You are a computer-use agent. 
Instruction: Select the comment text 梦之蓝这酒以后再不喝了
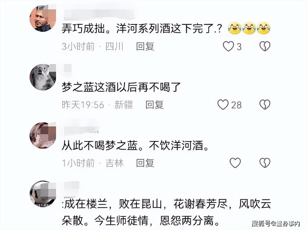121,87
